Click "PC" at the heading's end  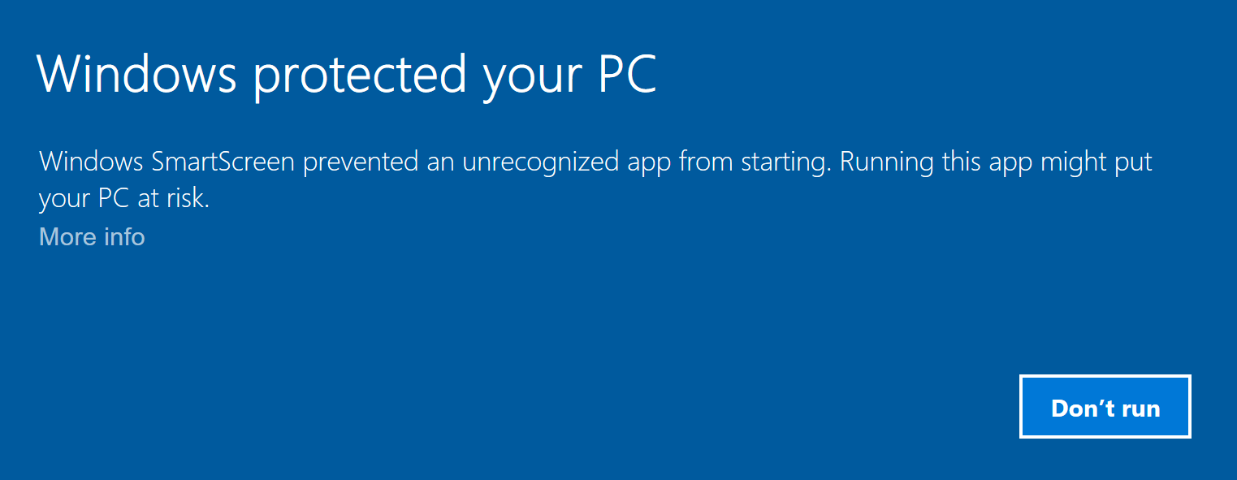pyautogui.click(x=627, y=75)
